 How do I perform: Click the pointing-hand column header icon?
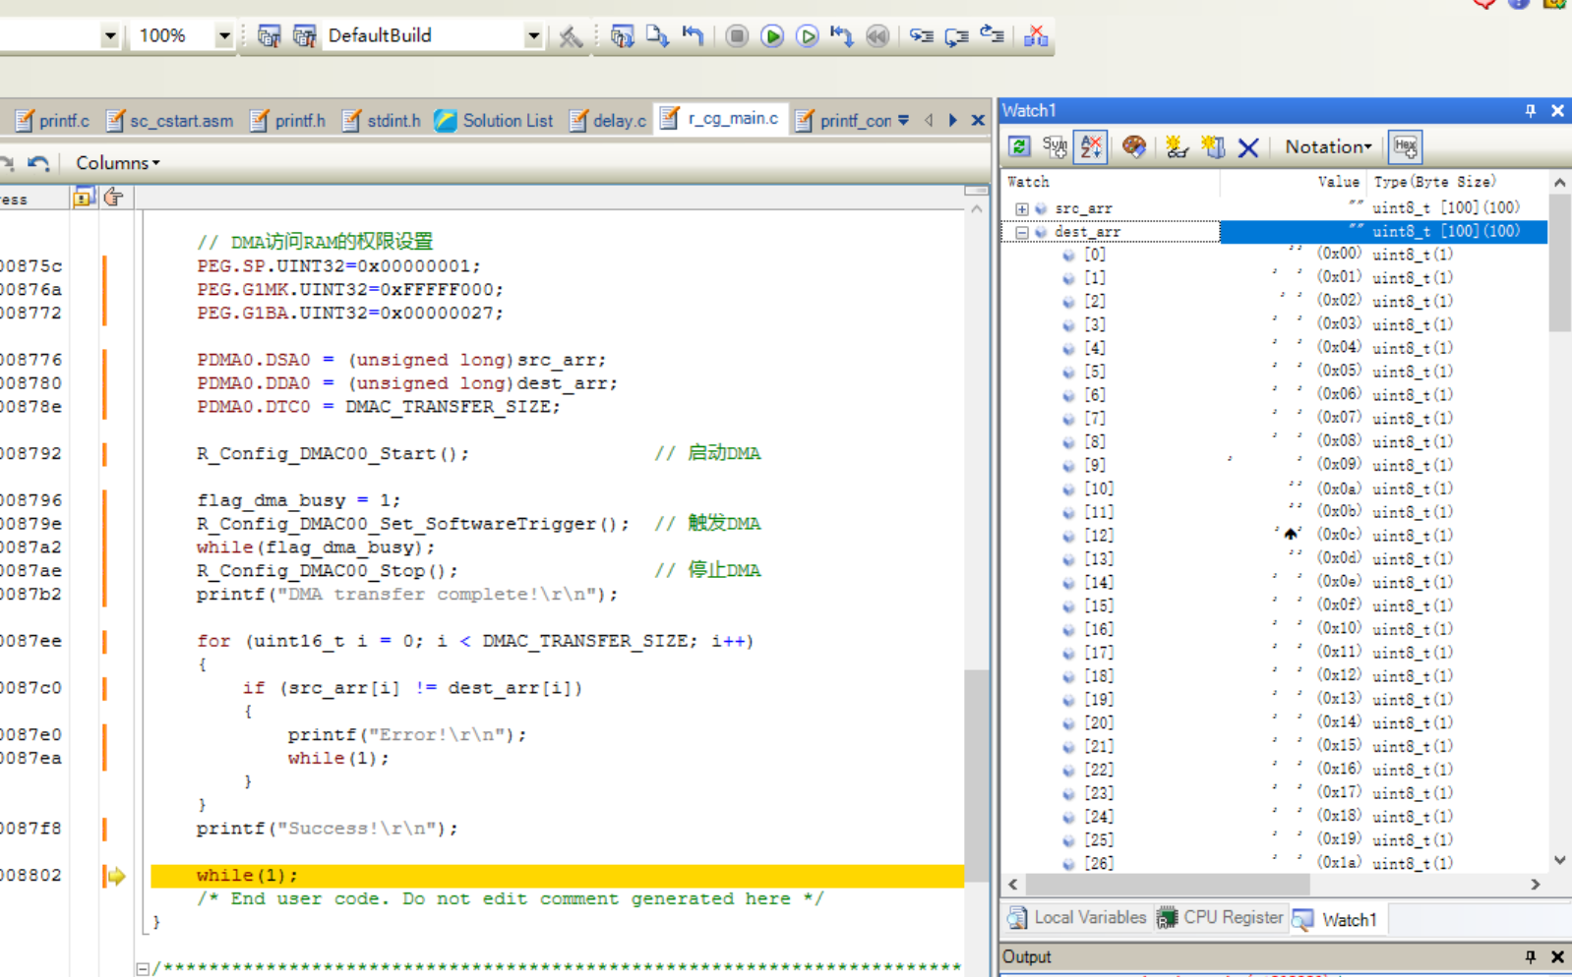[114, 198]
